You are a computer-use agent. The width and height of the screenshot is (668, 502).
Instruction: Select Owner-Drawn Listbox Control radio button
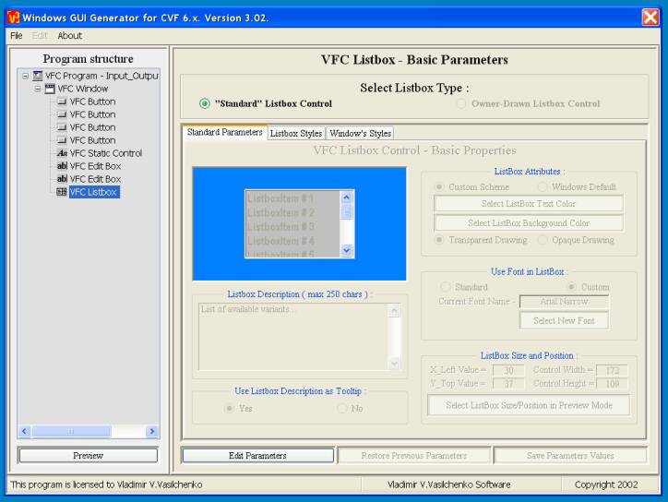pyautogui.click(x=461, y=103)
